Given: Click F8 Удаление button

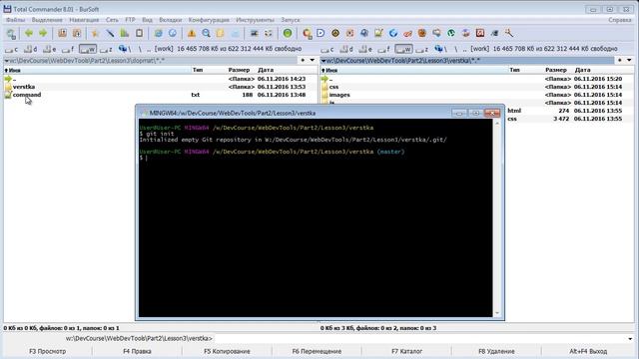Looking at the screenshot, I should click(496, 351).
